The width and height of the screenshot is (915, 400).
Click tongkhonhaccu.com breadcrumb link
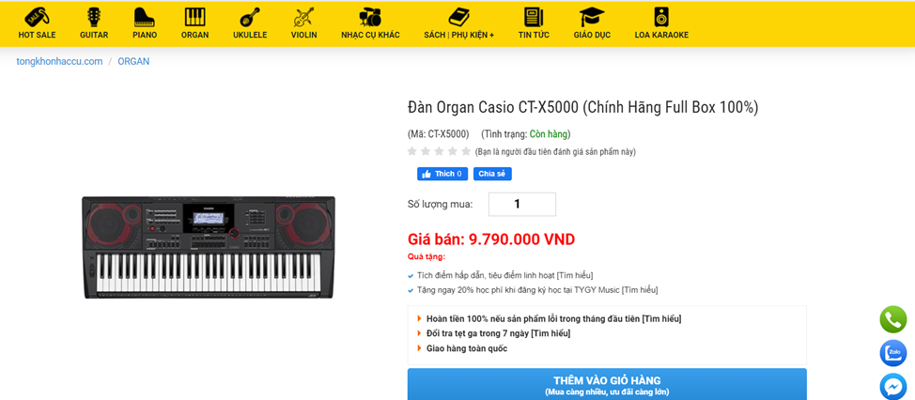click(x=59, y=61)
